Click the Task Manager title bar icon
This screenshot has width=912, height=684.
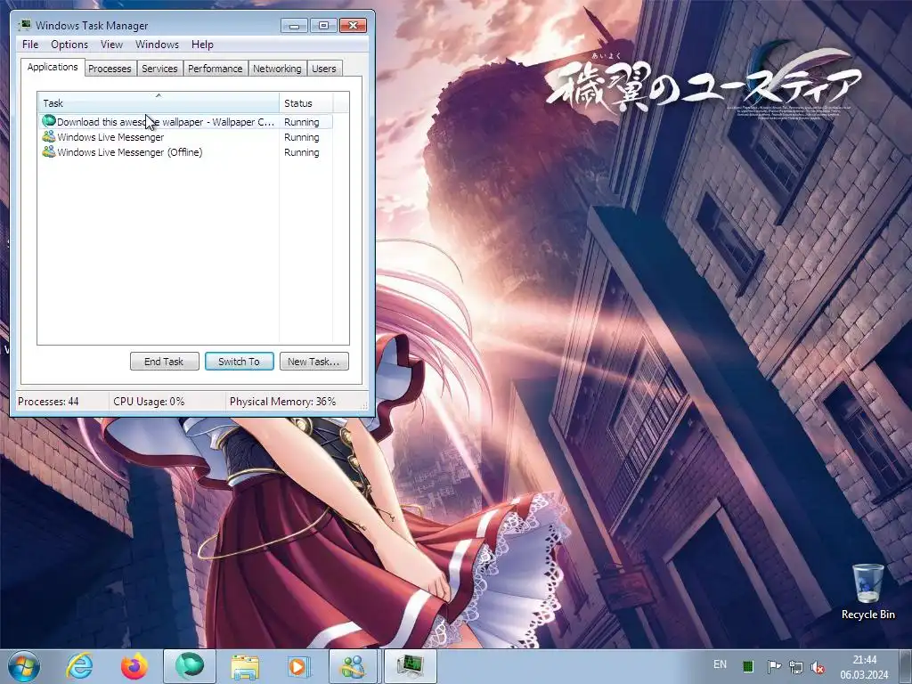tap(24, 25)
